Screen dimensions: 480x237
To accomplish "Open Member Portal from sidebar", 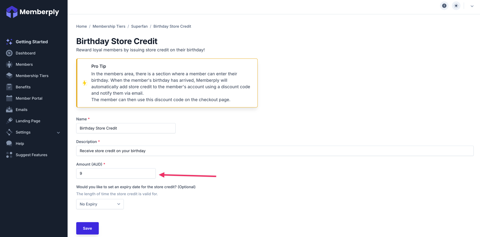I will [29, 98].
